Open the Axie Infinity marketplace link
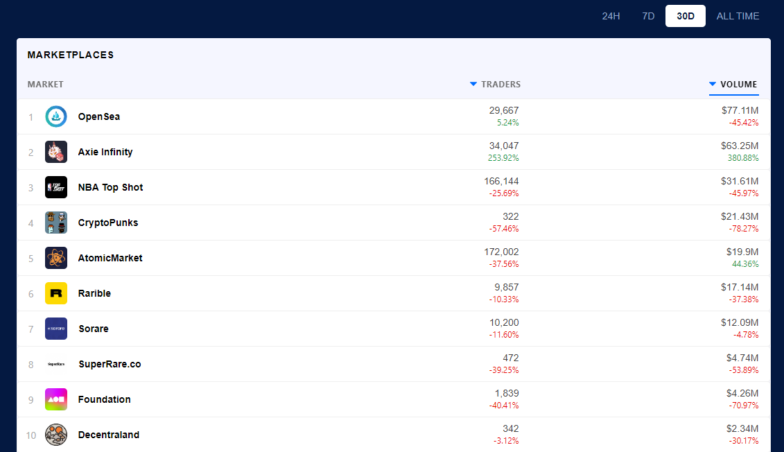Viewport: 784px width, 452px height. click(x=105, y=152)
